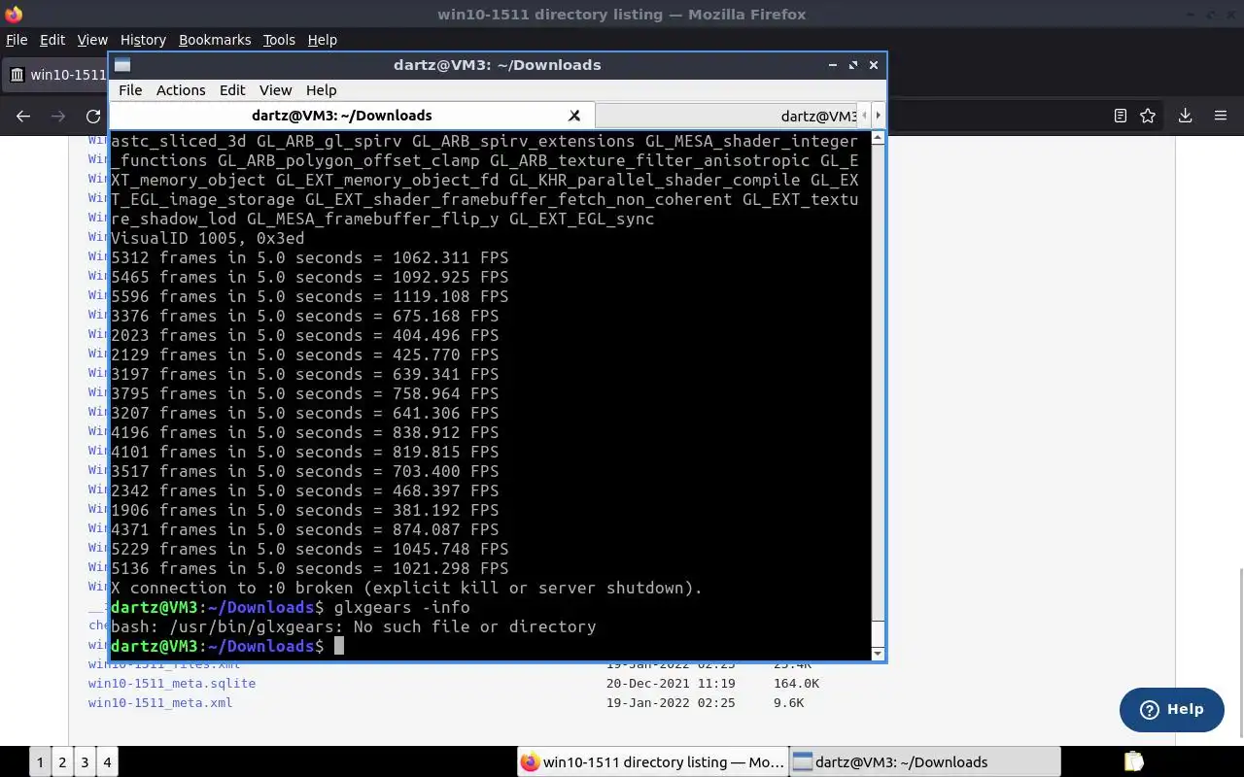Click the '1062.311 FPS' output line
Viewport: 1244px width, 777px height.
[310, 257]
